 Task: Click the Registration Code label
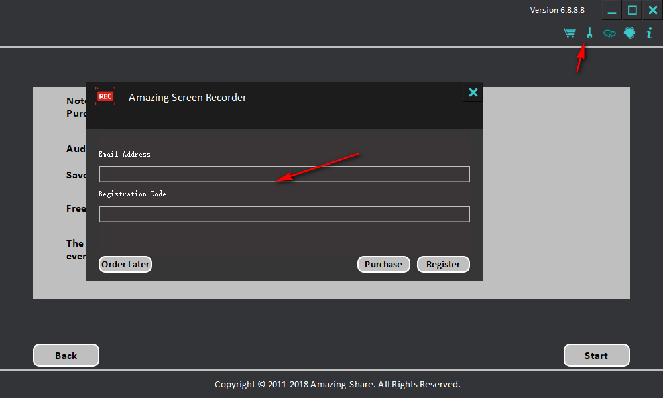[x=134, y=194]
